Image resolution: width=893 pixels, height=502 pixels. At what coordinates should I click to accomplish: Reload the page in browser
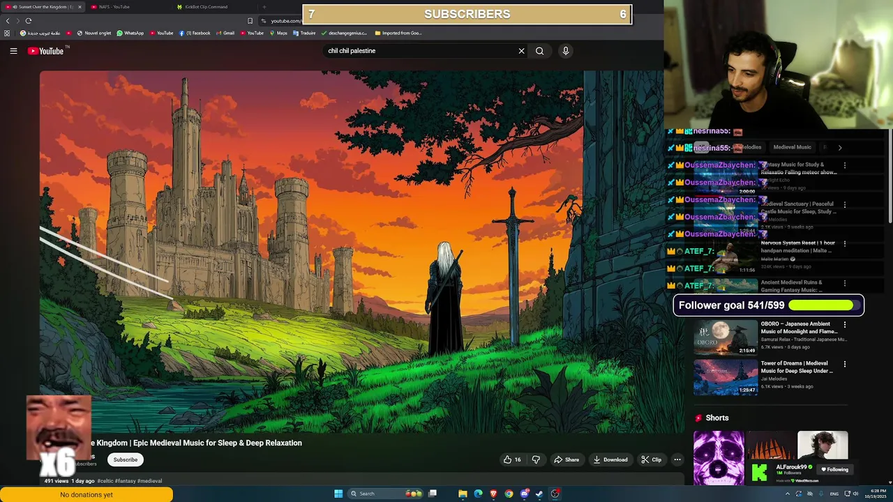[x=29, y=21]
